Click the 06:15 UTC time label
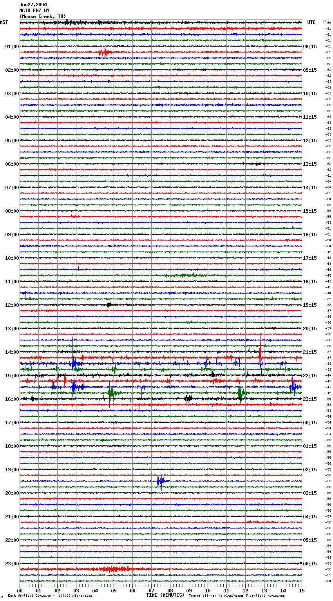 pyautogui.click(x=310, y=564)
